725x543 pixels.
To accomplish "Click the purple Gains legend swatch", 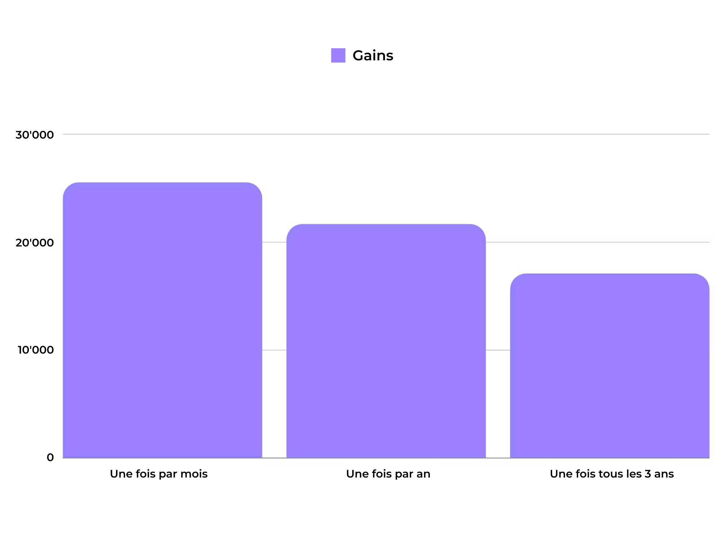I will click(338, 56).
